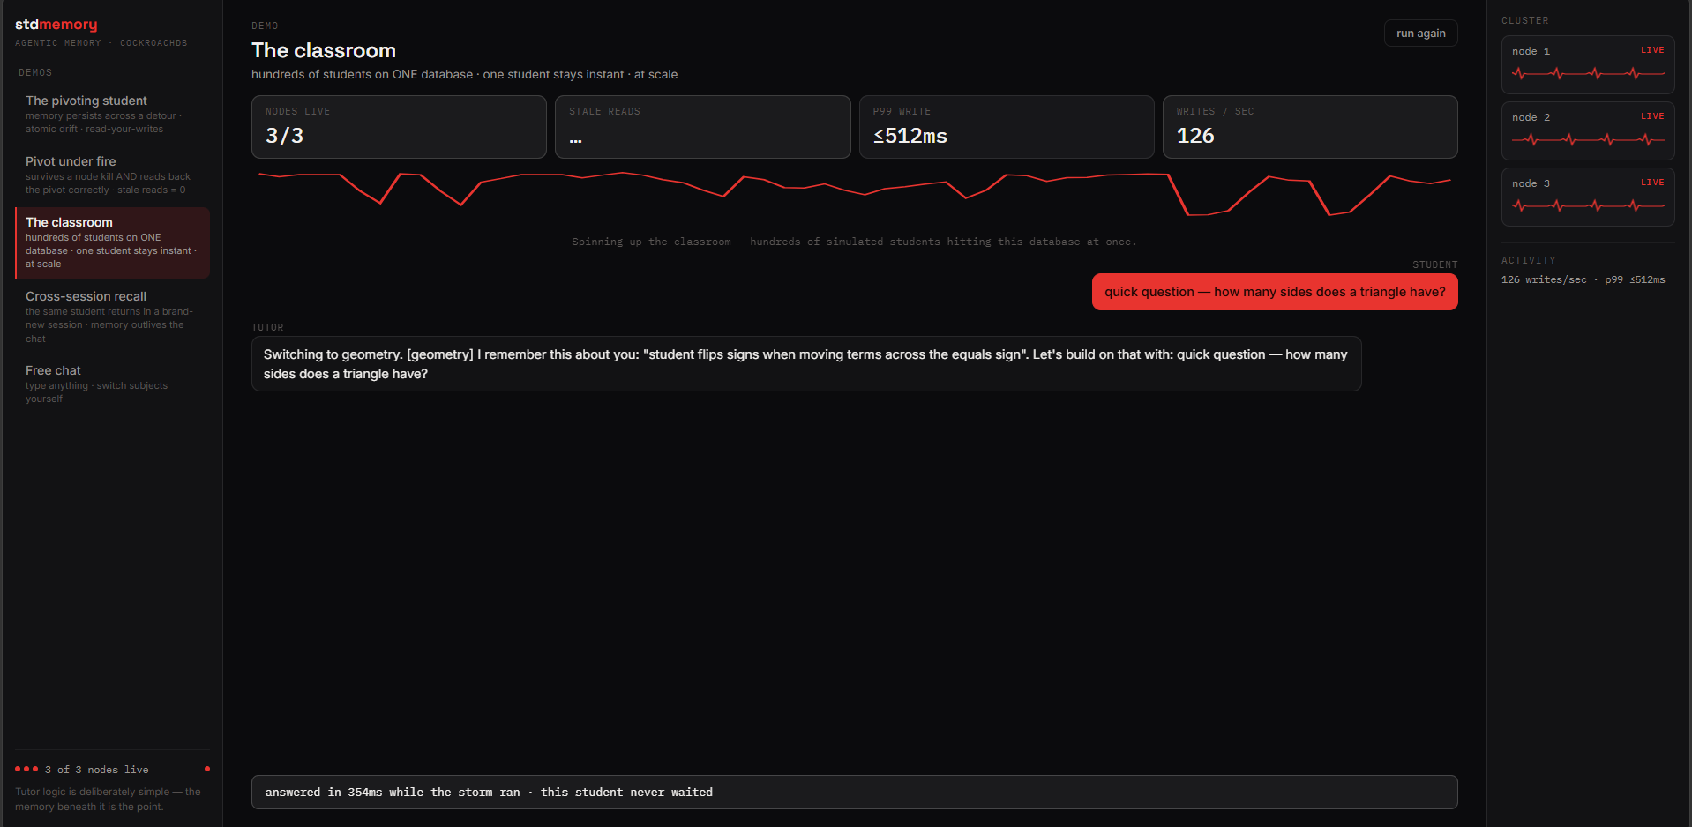The height and width of the screenshot is (827, 1692).
Task: Click the DEMOS sidebar heading
Action: point(35,72)
